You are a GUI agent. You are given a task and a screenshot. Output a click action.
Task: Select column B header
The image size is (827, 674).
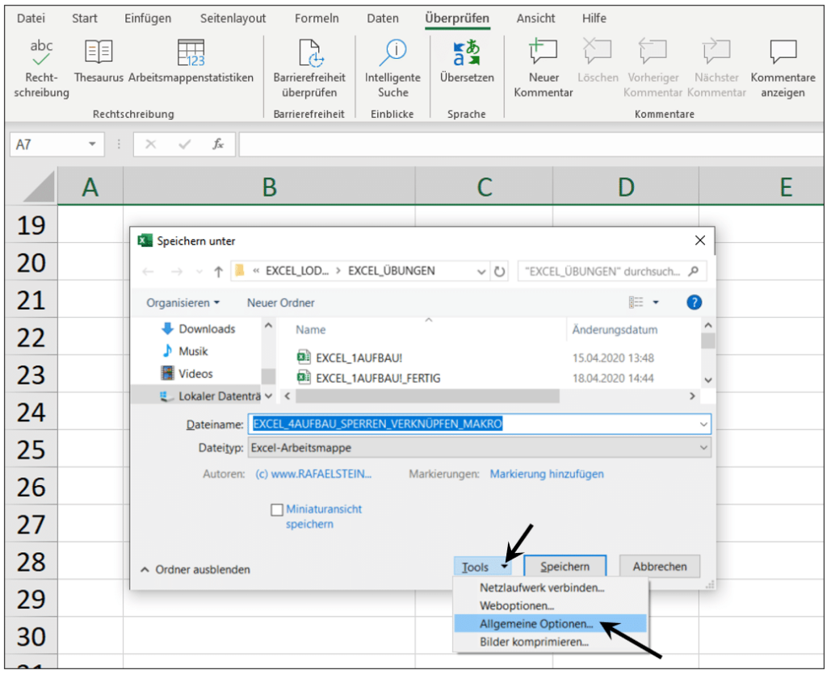[270, 187]
